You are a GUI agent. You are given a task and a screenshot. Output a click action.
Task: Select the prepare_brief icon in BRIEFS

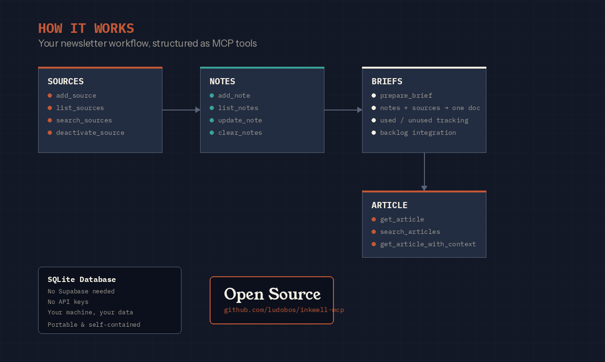[373, 95]
